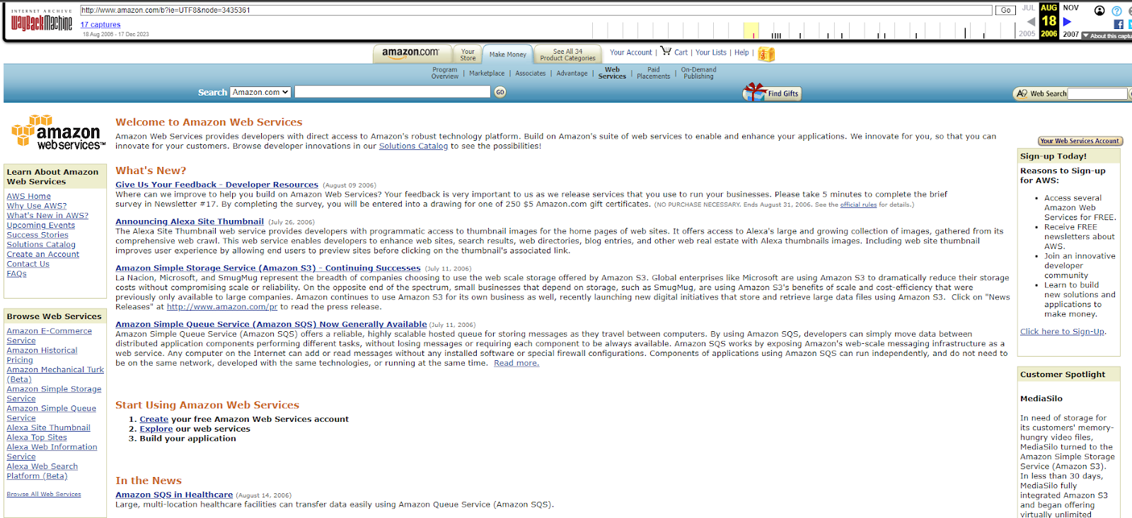Screen dimensions: 1132x518
Task: Click the Wayback Machine logo
Action: 41,21
